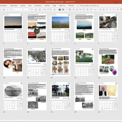Click the red exclamation mark toolbar icon
Viewport: 122px width, 122px height.
coord(66,9)
